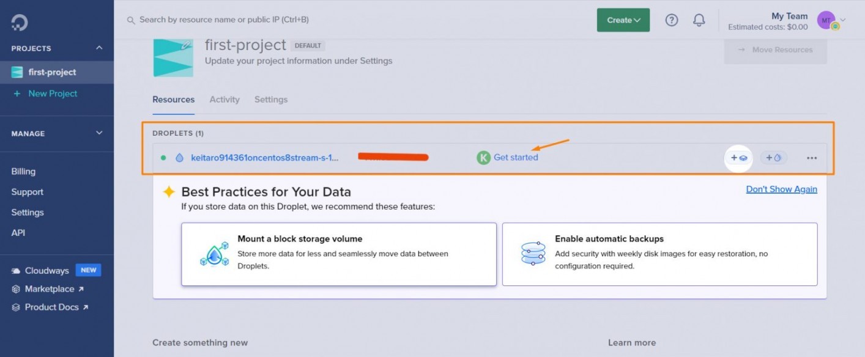Click the DEFAULT badge next to first-project
The height and width of the screenshot is (357, 865).
[x=308, y=46]
